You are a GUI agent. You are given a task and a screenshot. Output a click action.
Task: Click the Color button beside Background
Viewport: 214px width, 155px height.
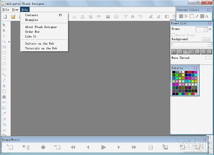[x=206, y=39]
